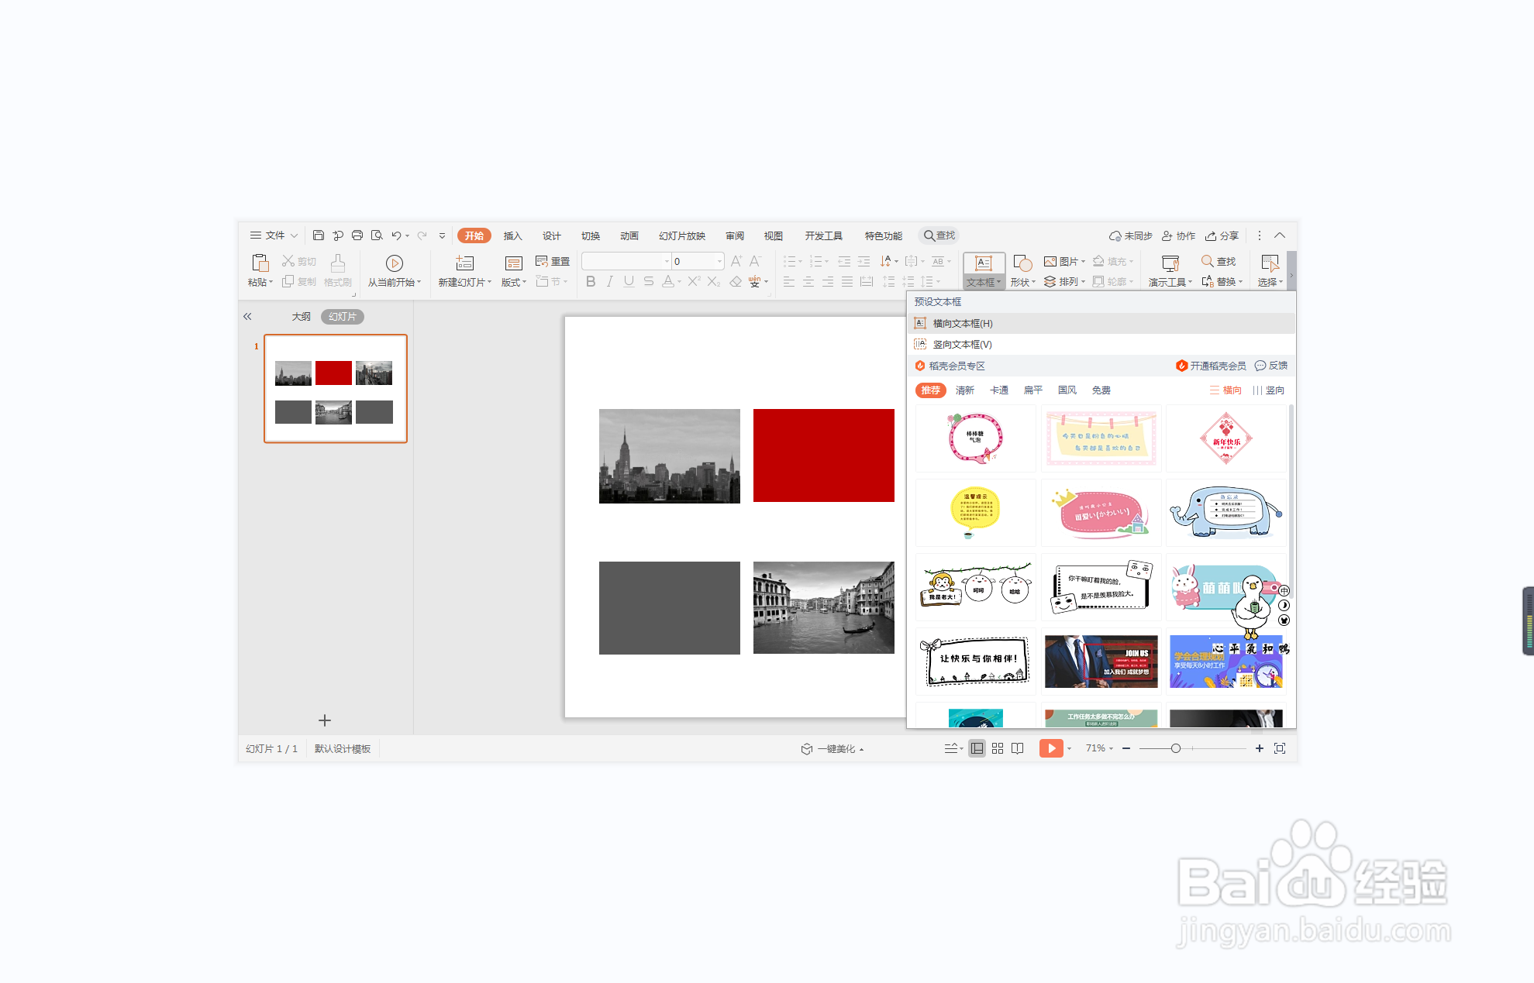Open the 插入 ribbon tab
Image resolution: width=1534 pixels, height=983 pixels.
[x=512, y=236]
